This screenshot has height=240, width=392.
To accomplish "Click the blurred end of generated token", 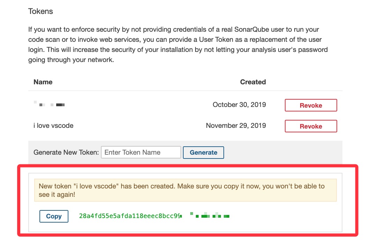I will (210, 216).
